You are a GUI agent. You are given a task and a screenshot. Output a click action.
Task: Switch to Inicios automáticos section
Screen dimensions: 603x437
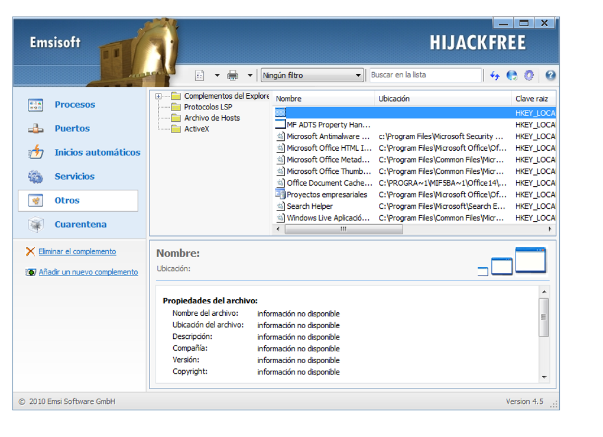[x=98, y=153]
